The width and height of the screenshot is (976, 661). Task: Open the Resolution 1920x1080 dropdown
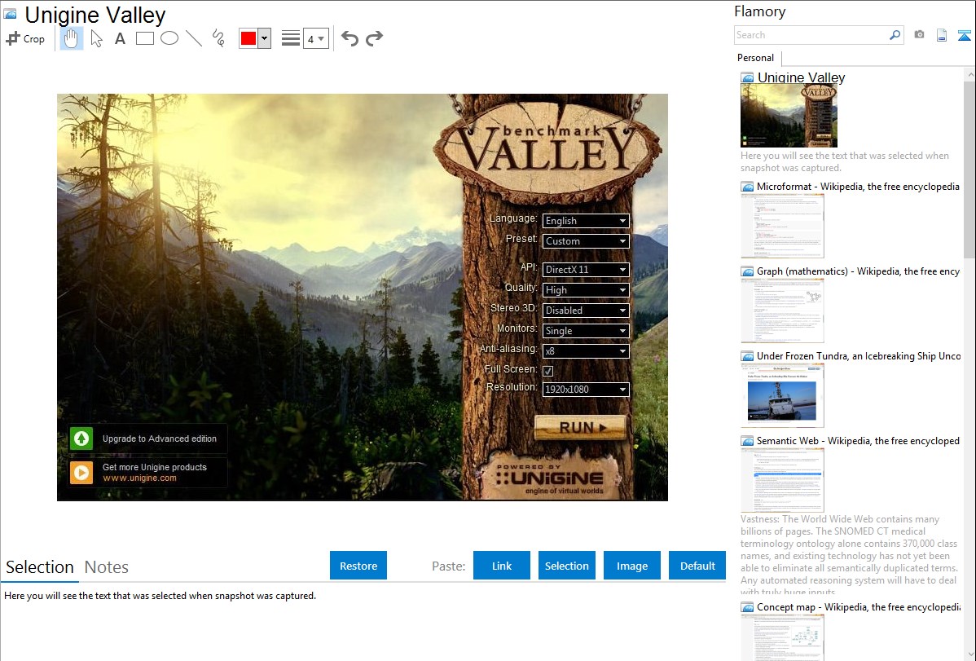coord(586,390)
